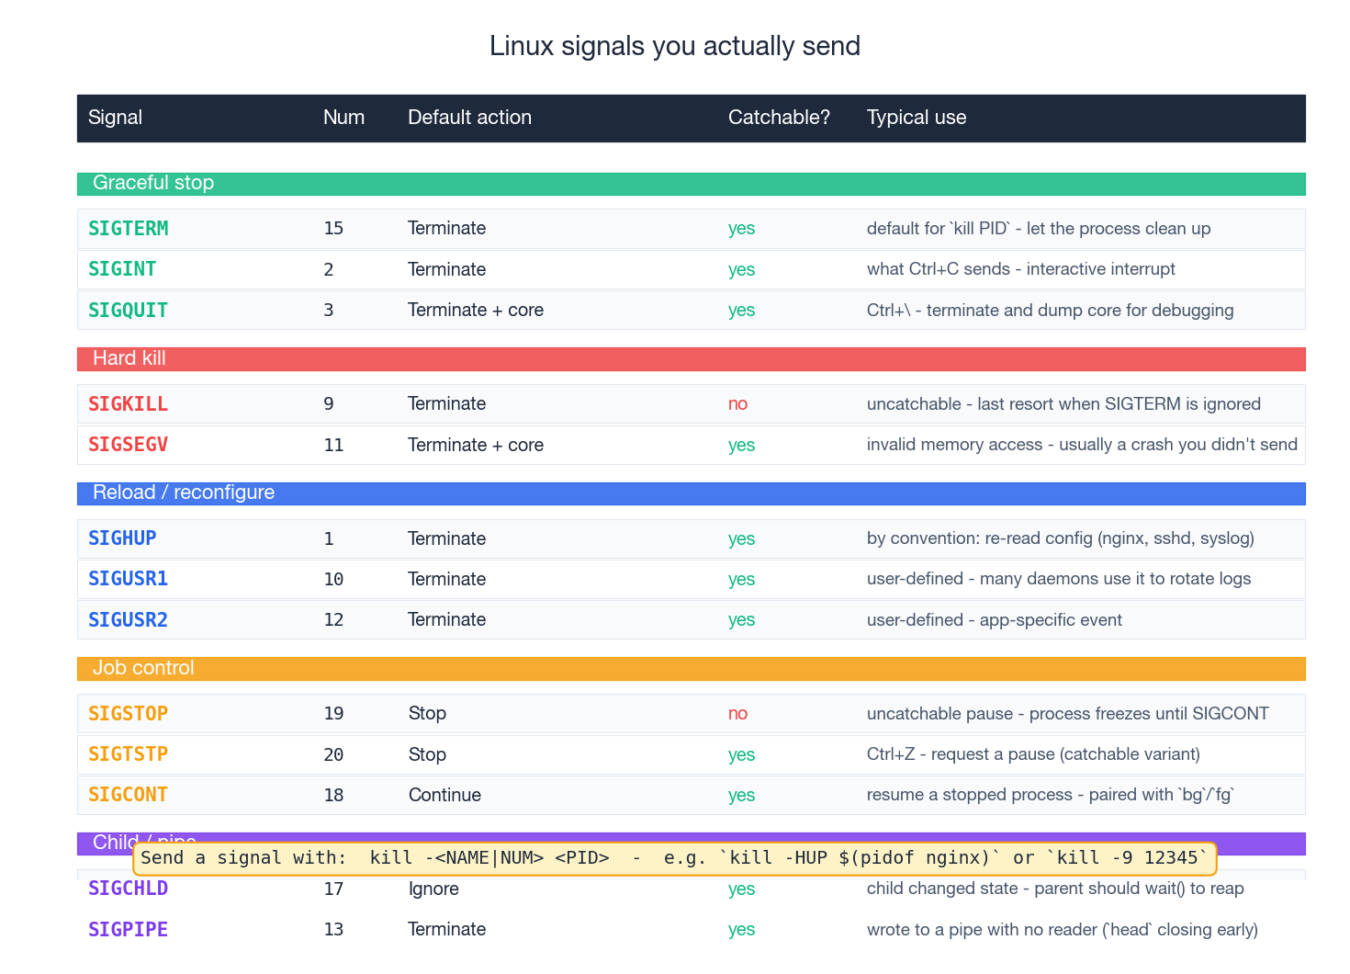Viewport: 1350px width, 974px height.
Task: Select the SIGSTOP signal name
Action: click(128, 714)
